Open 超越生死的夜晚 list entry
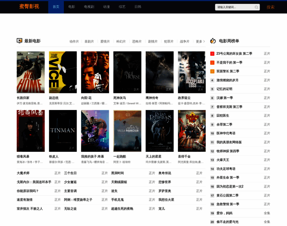The image size is (287, 226). click(122, 209)
